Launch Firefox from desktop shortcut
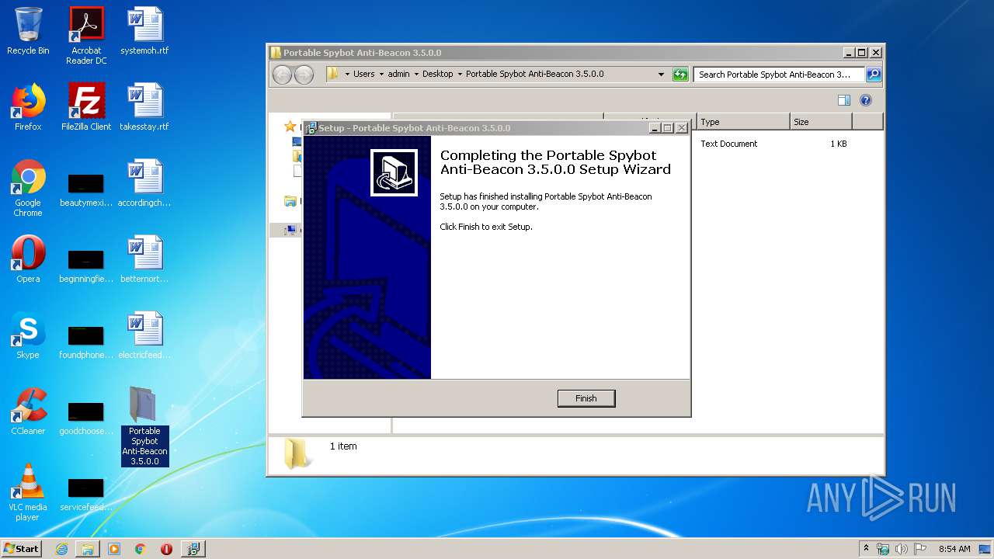This screenshot has height=559, width=994. 28,107
